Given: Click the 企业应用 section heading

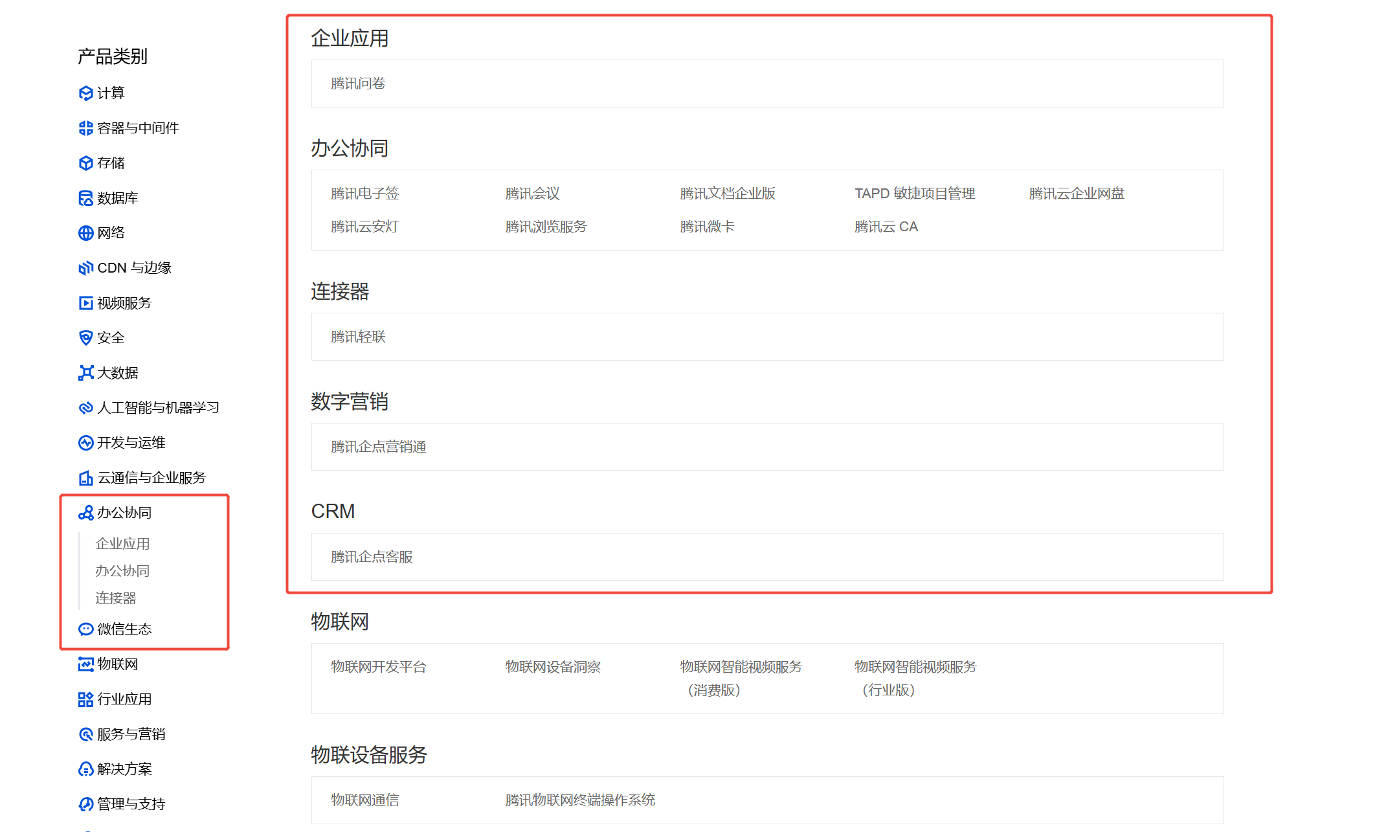Looking at the screenshot, I should 350,38.
